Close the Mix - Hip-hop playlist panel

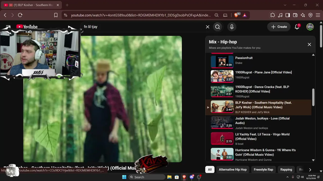click(309, 44)
